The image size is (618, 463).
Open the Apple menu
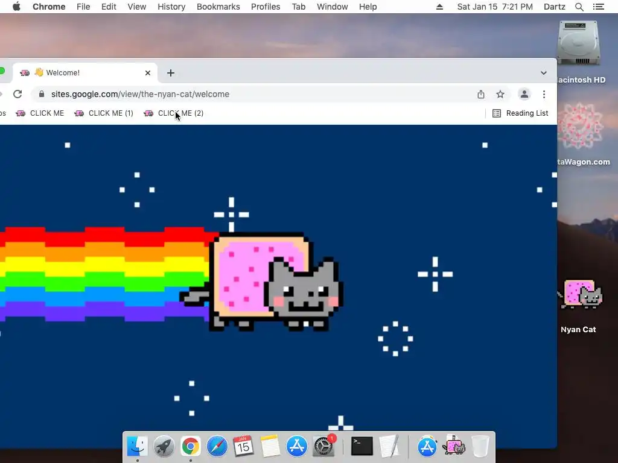pyautogui.click(x=16, y=7)
